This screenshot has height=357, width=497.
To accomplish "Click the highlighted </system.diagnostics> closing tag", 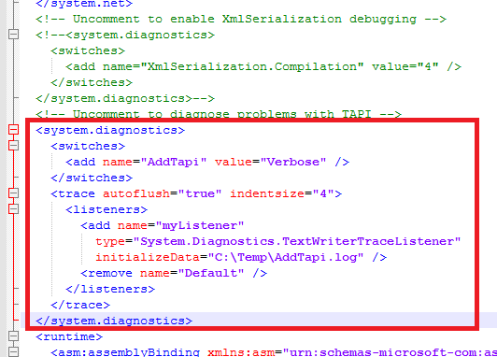I will point(114,321).
